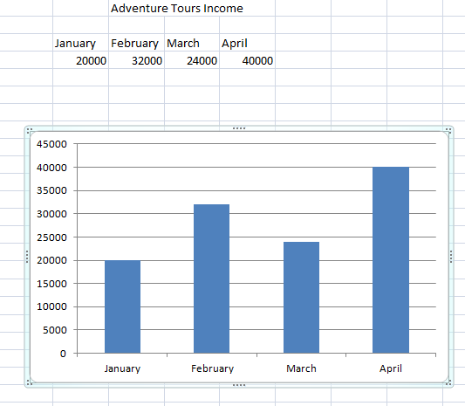This screenshot has height=406, width=465.
Task: Click the 25000 vertical axis label
Action: [51, 237]
